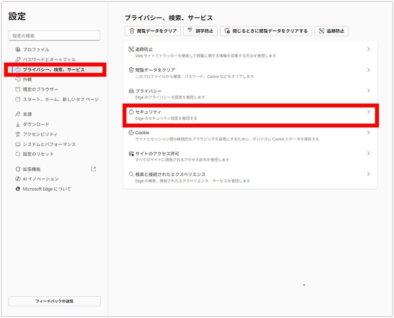Viewport: 394px width, 318px height.
Task: Click the profile icon in sidebar
Action: pyautogui.click(x=18, y=50)
